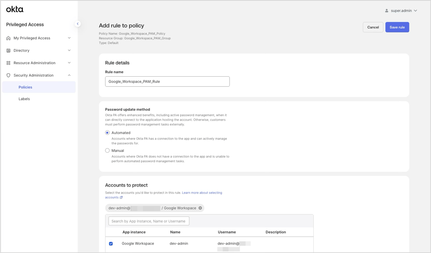Open the Policies navigation item
Screen dimensions: 431x253
25,87
